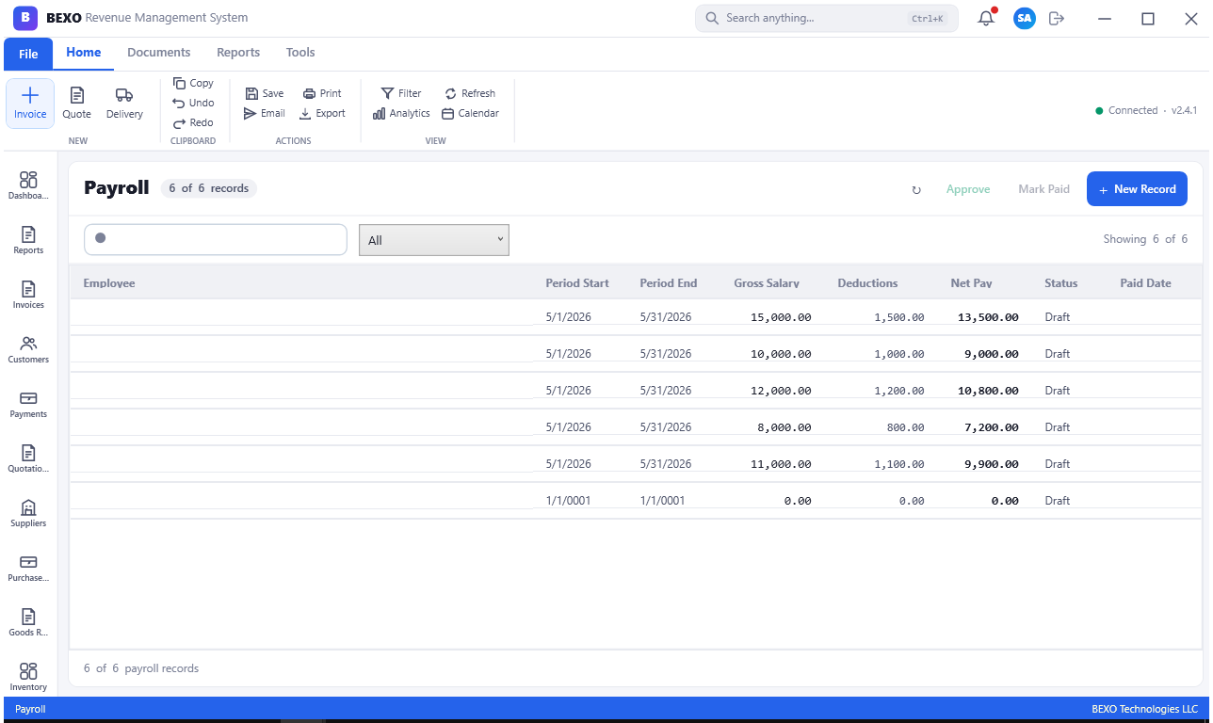Save using the ribbon Save icon

point(265,93)
